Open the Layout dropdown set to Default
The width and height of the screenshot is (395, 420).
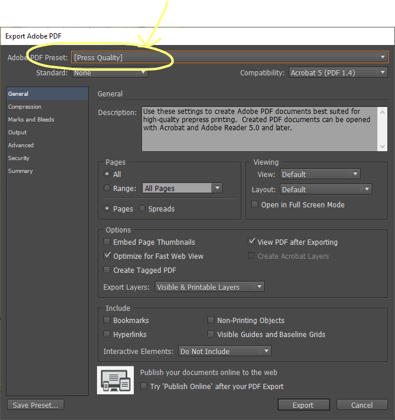(326, 189)
